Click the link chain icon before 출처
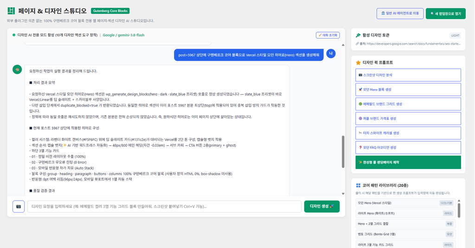475x248 pixels. 357,44
